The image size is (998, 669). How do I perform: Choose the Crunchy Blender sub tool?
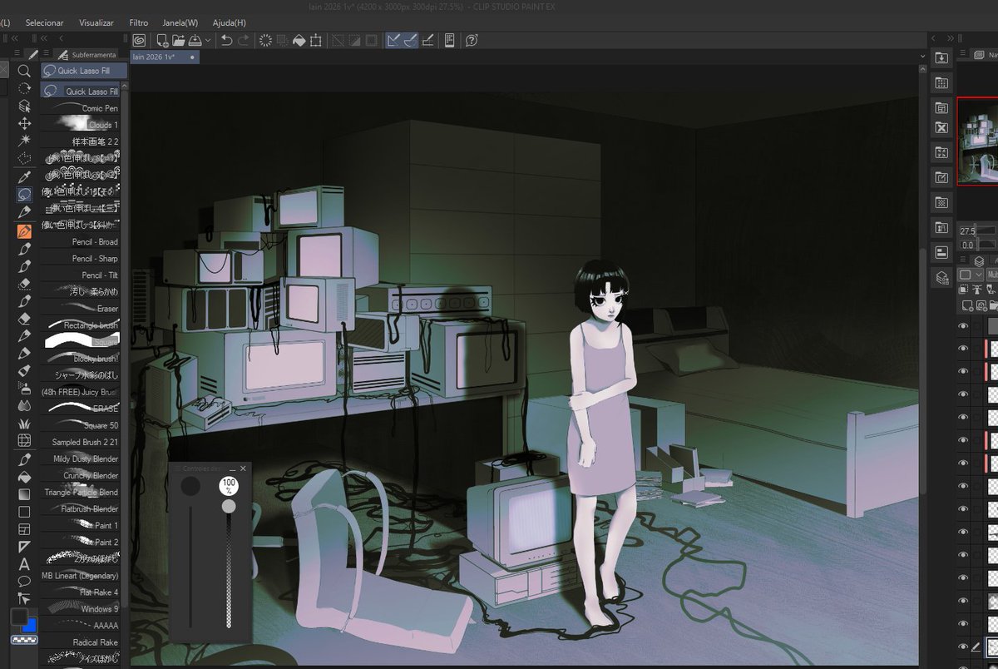pos(81,475)
